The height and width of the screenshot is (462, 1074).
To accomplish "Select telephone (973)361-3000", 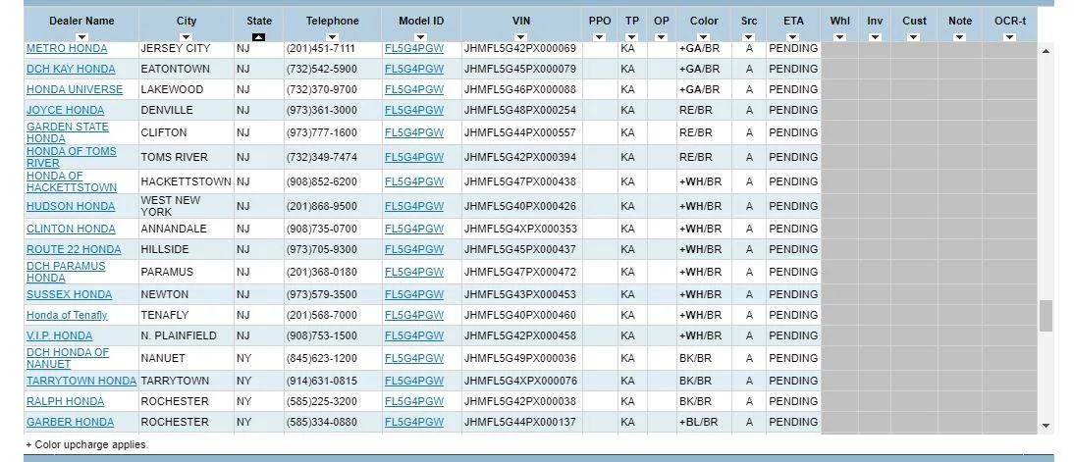I will (322, 110).
